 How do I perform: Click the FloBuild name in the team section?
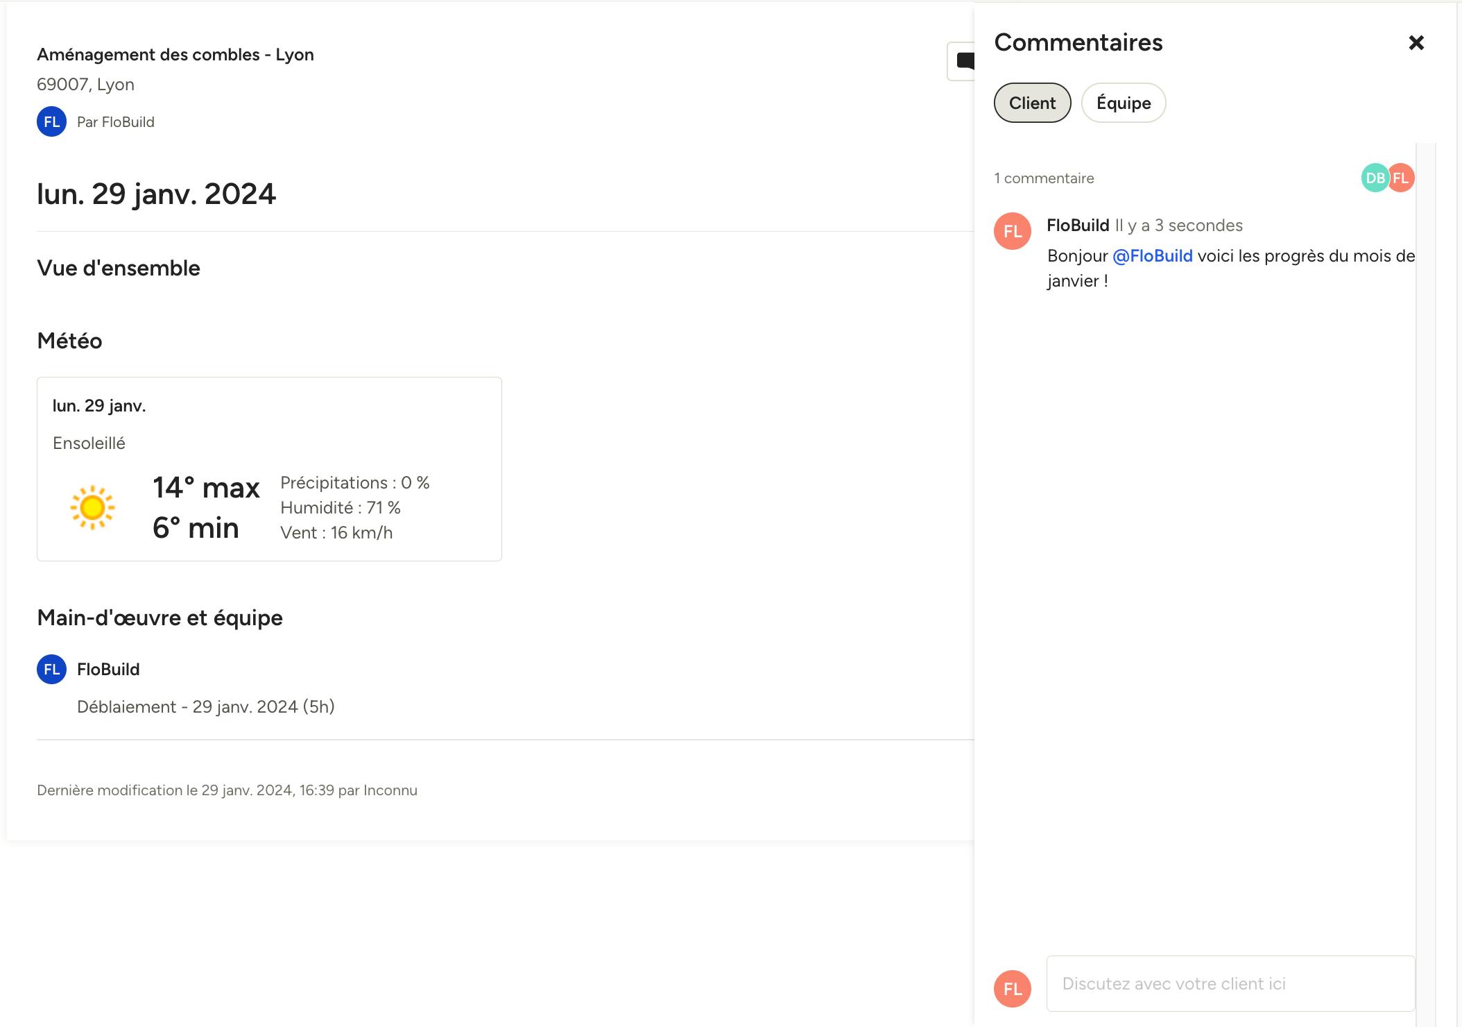(108, 669)
